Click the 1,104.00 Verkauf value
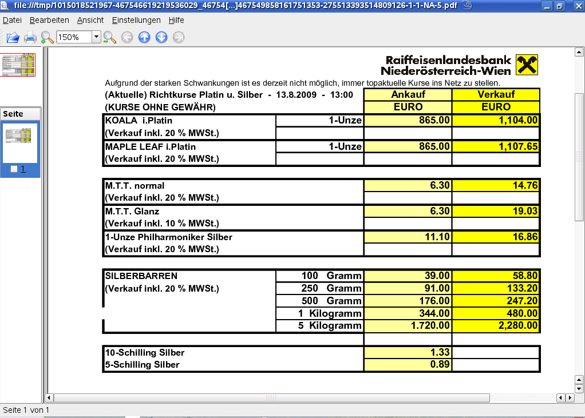This screenshot has height=418, width=585. 518,120
